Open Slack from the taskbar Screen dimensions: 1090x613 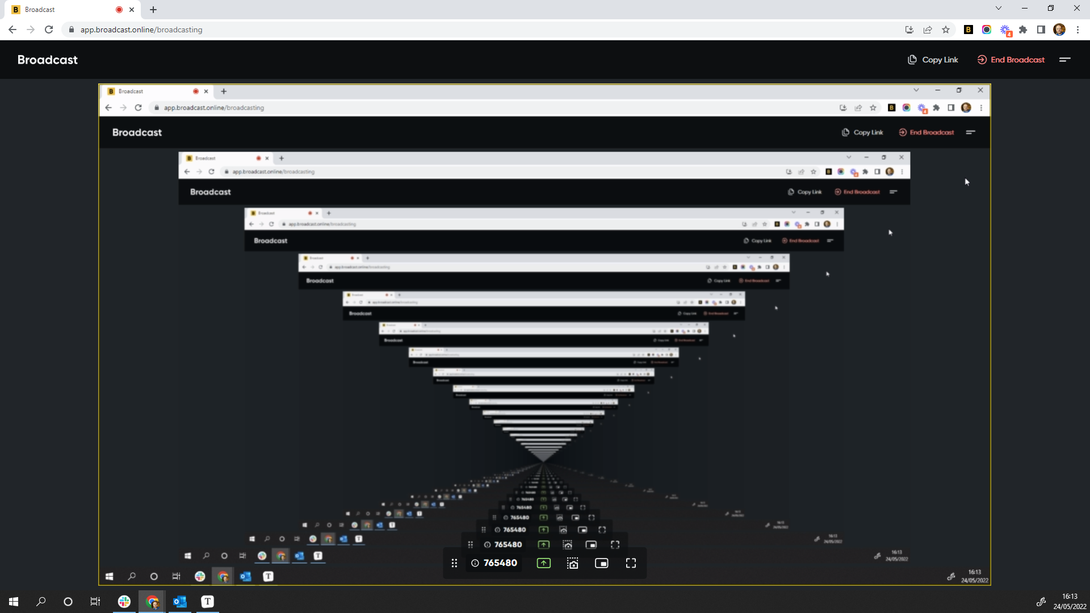pyautogui.click(x=124, y=602)
